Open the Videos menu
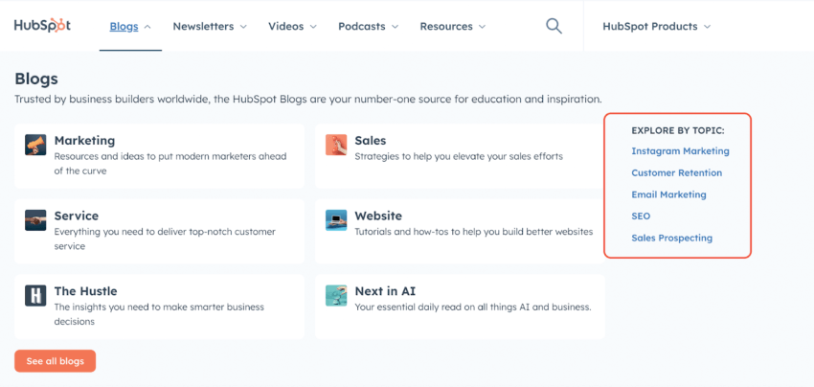Image resolution: width=814 pixels, height=387 pixels. point(294,27)
